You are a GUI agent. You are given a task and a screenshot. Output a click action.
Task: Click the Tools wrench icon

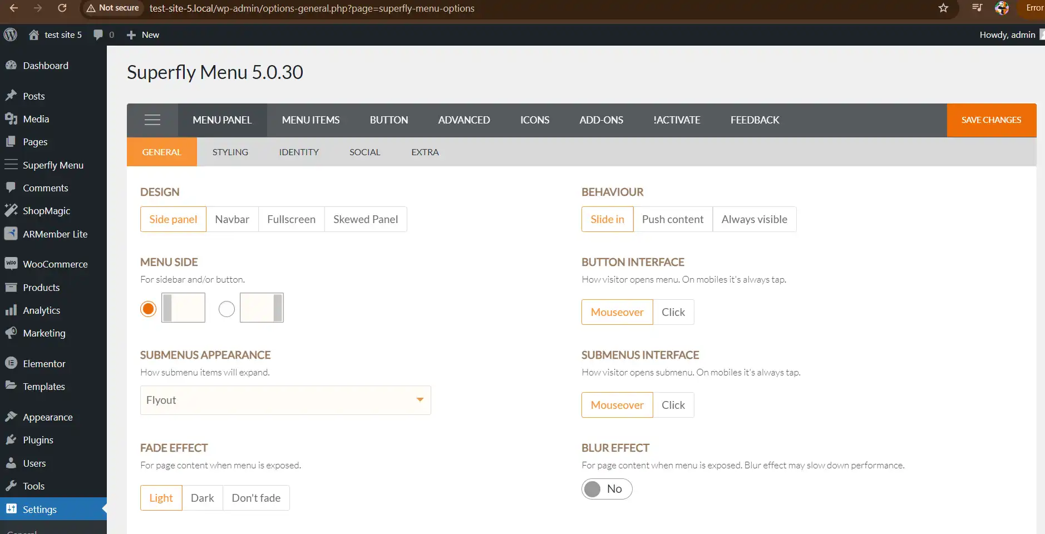(11, 486)
